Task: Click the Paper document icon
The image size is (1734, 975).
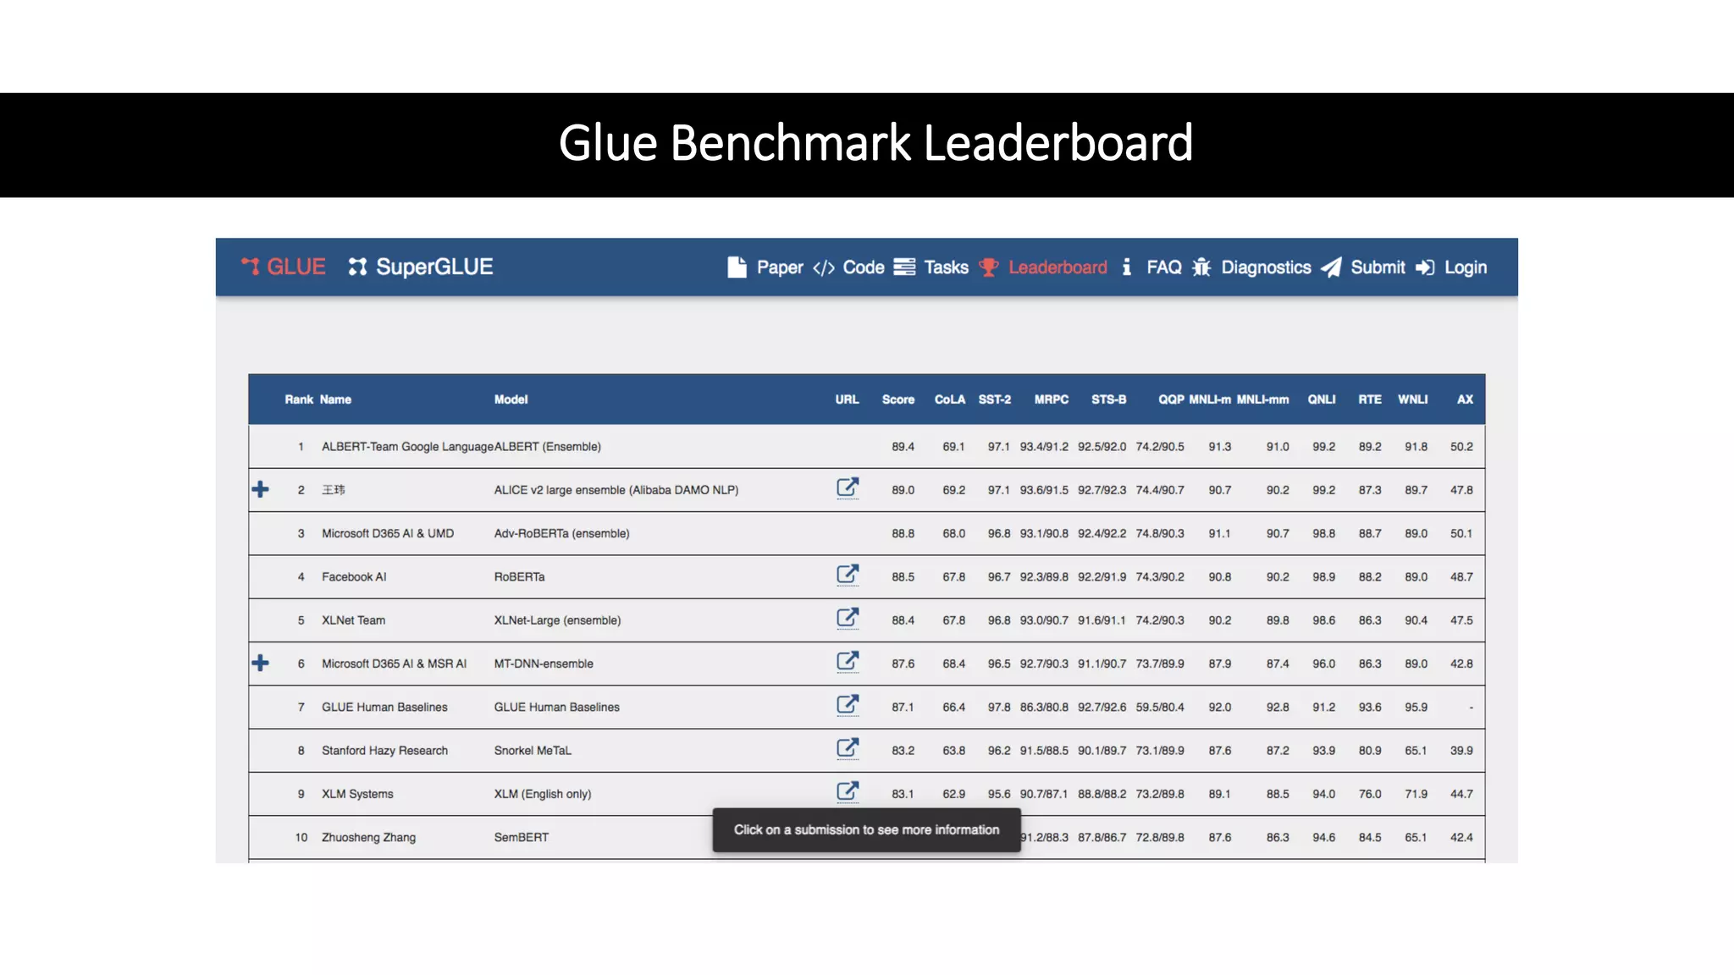Action: pyautogui.click(x=737, y=267)
